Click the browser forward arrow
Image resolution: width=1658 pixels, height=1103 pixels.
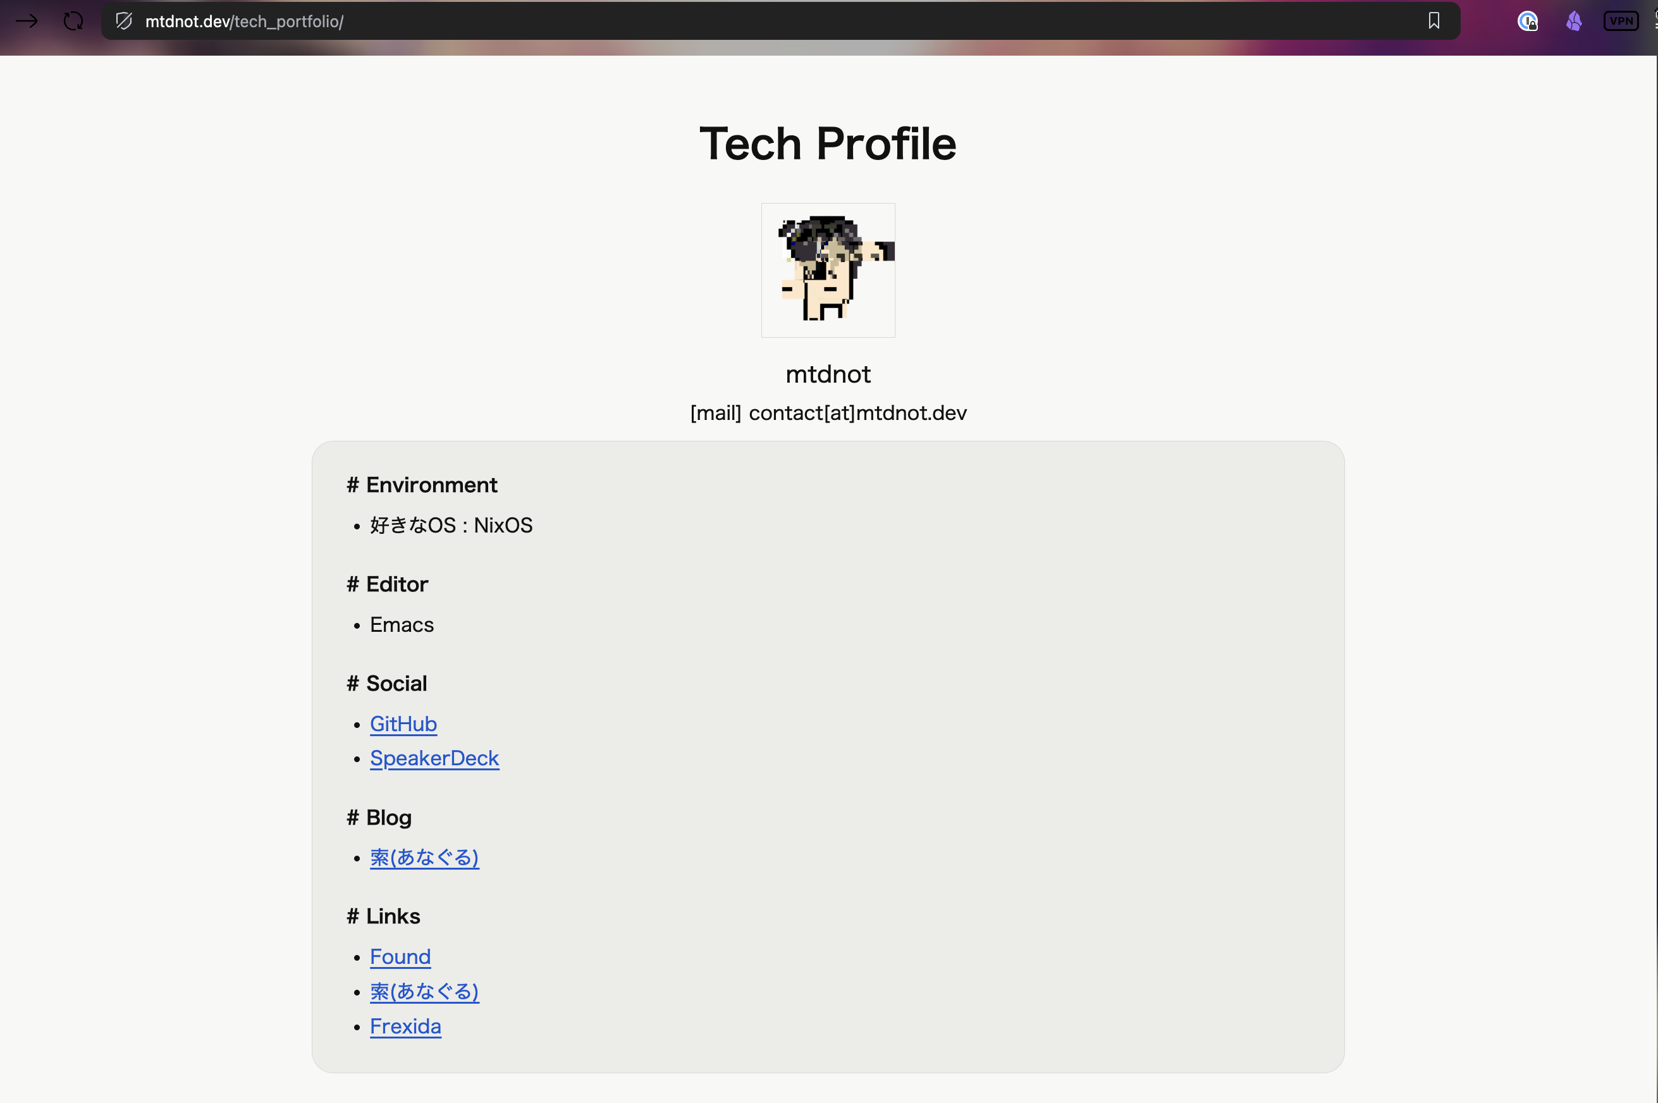coord(27,21)
